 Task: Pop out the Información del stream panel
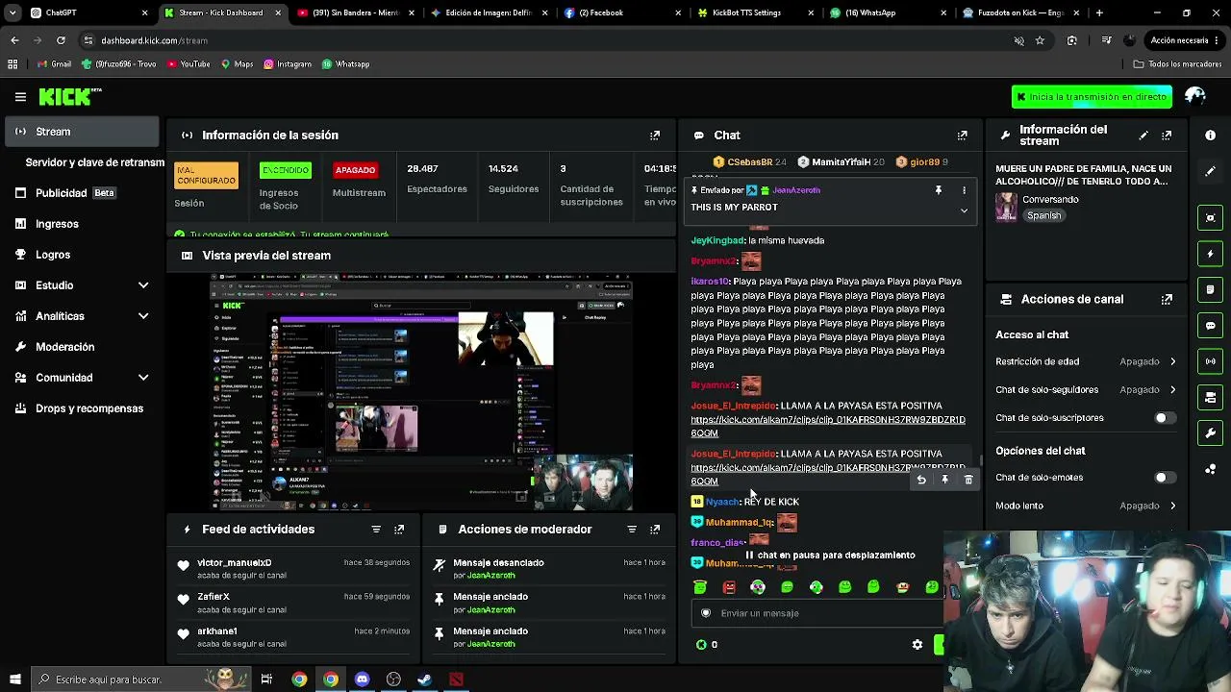pyautogui.click(x=1167, y=136)
